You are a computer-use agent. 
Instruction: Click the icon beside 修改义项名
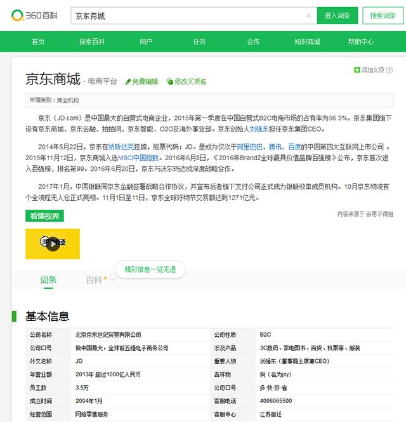click(169, 81)
